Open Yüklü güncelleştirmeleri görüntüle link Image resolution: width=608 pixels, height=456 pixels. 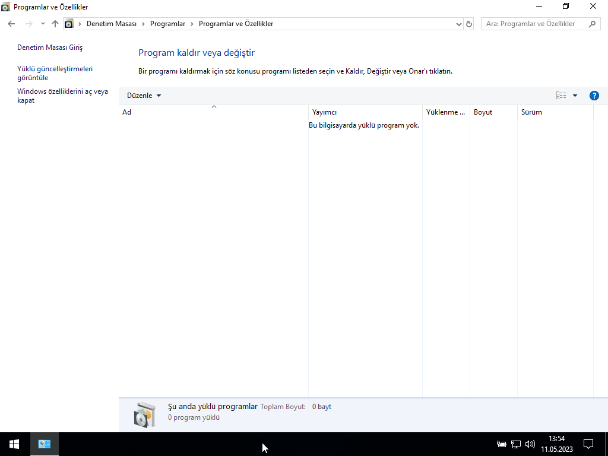55,73
